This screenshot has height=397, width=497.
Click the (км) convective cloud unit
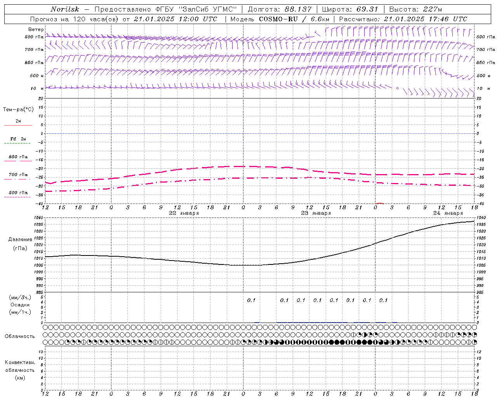(x=20, y=378)
